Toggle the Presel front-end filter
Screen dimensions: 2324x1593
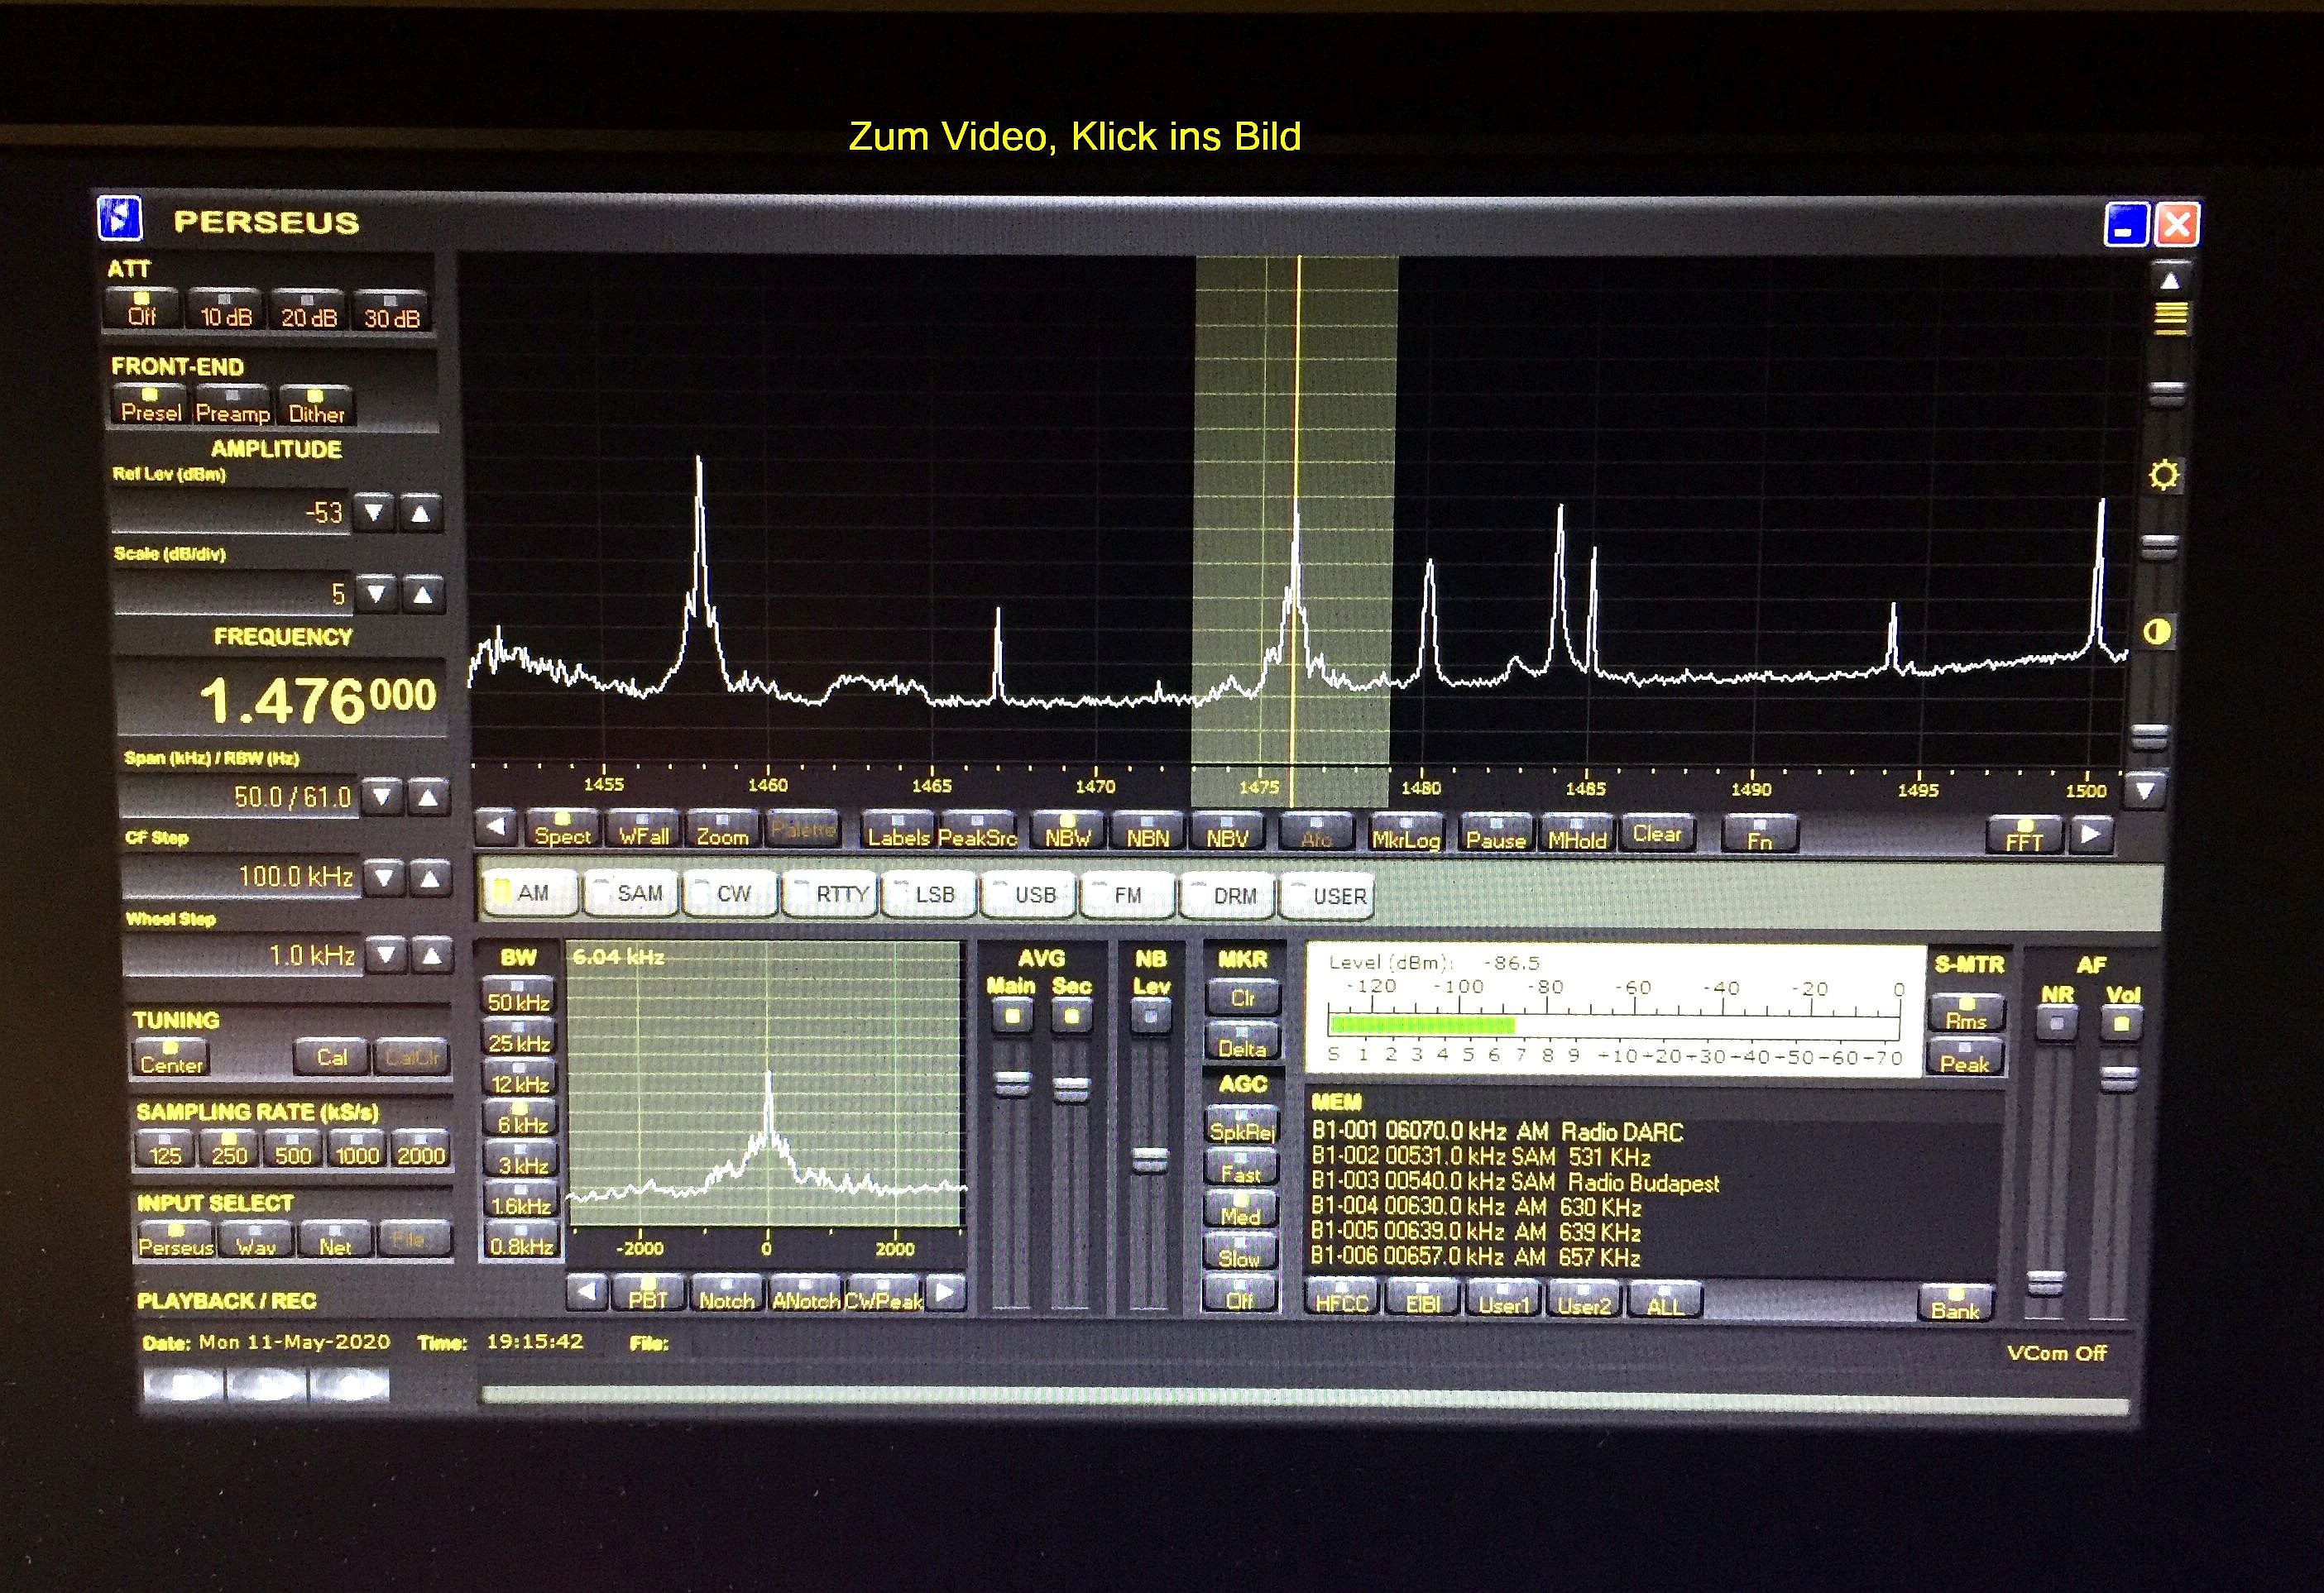pyautogui.click(x=151, y=406)
